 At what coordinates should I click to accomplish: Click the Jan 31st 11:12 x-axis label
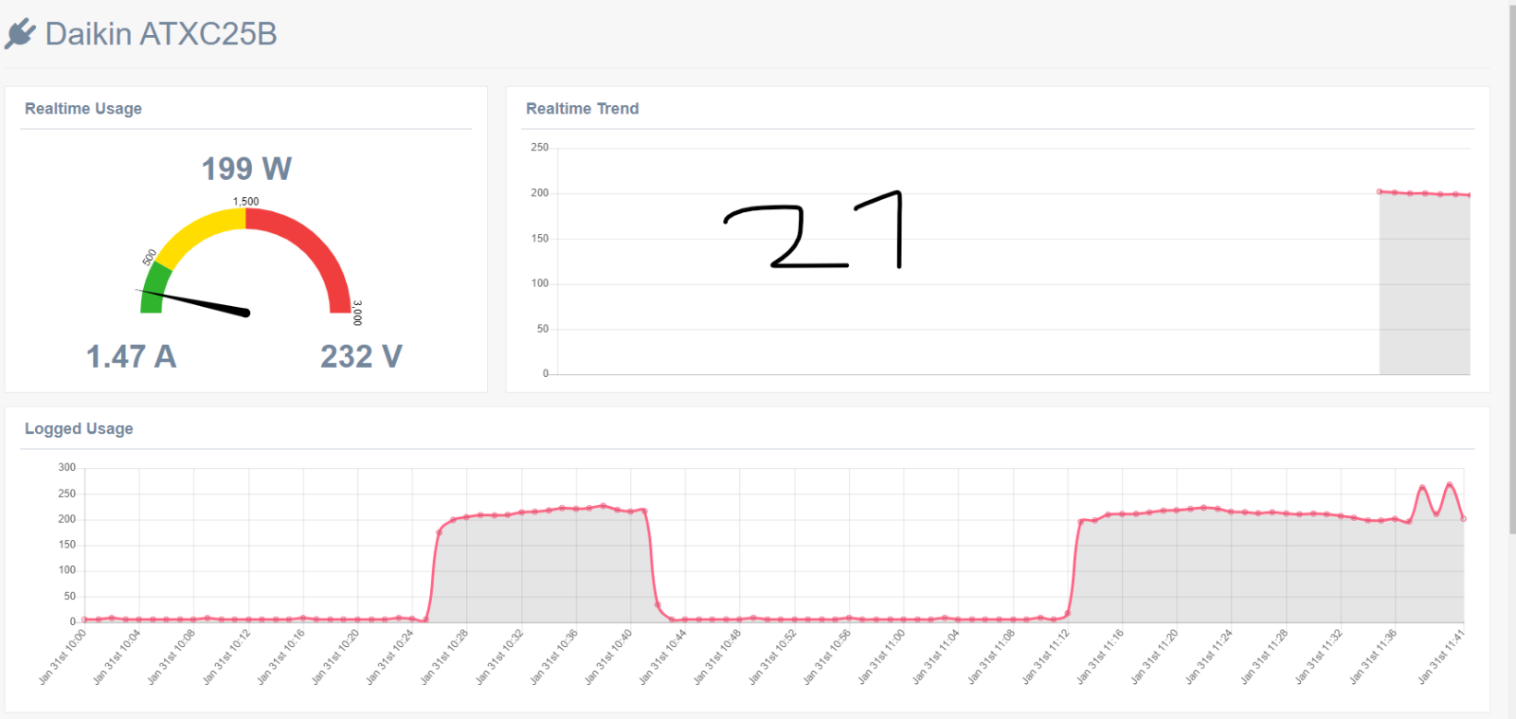click(x=1045, y=656)
